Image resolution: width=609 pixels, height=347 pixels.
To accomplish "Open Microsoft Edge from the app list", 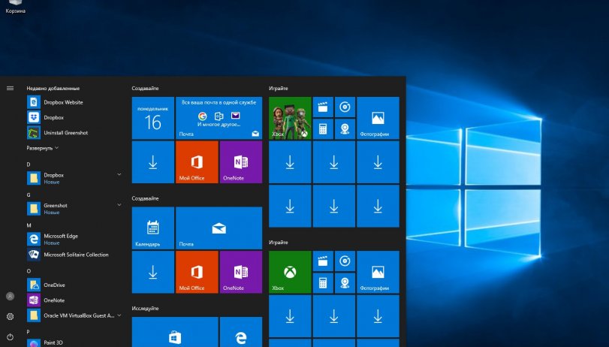I will pyautogui.click(x=74, y=239).
